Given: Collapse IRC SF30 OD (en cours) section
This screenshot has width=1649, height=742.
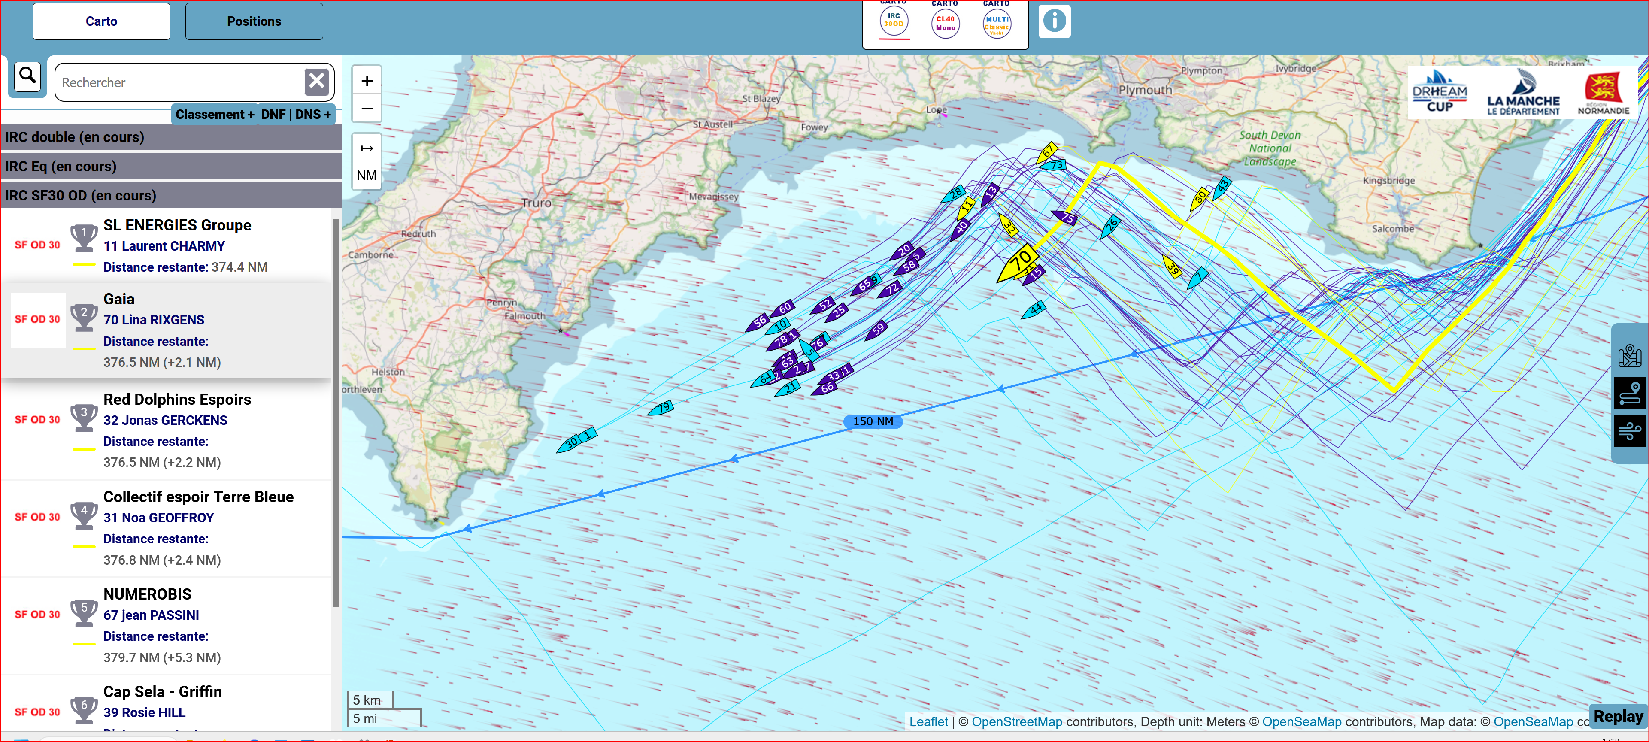Looking at the screenshot, I should tap(171, 195).
